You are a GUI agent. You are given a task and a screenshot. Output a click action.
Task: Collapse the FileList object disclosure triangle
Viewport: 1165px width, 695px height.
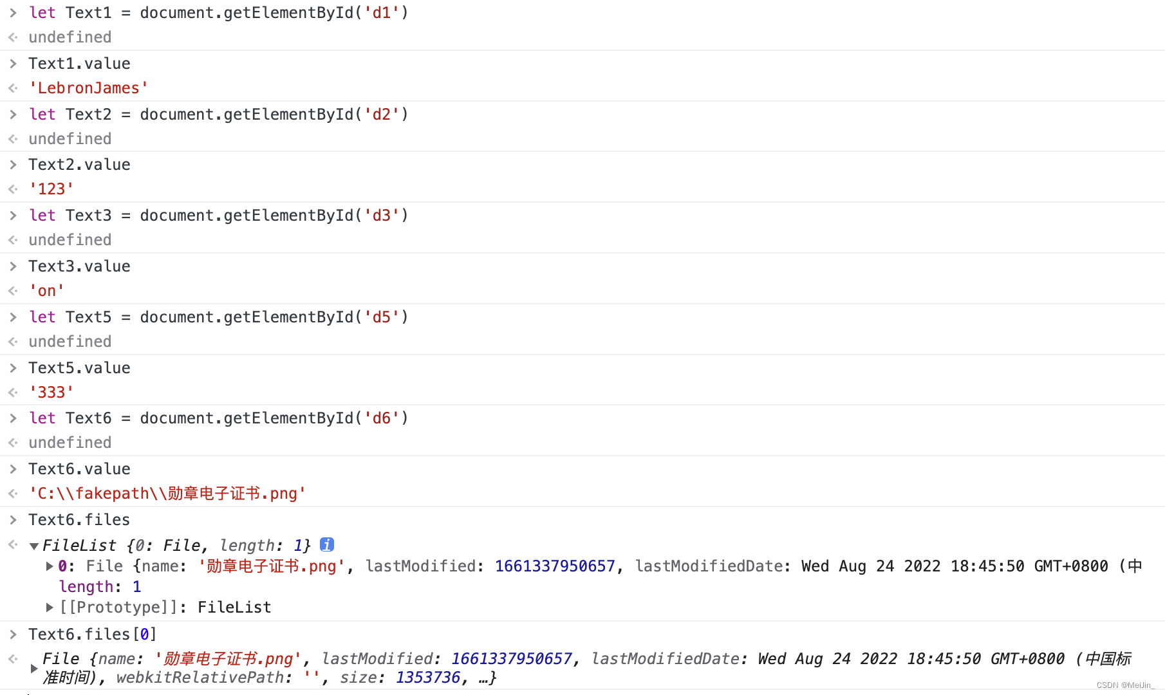[34, 546]
